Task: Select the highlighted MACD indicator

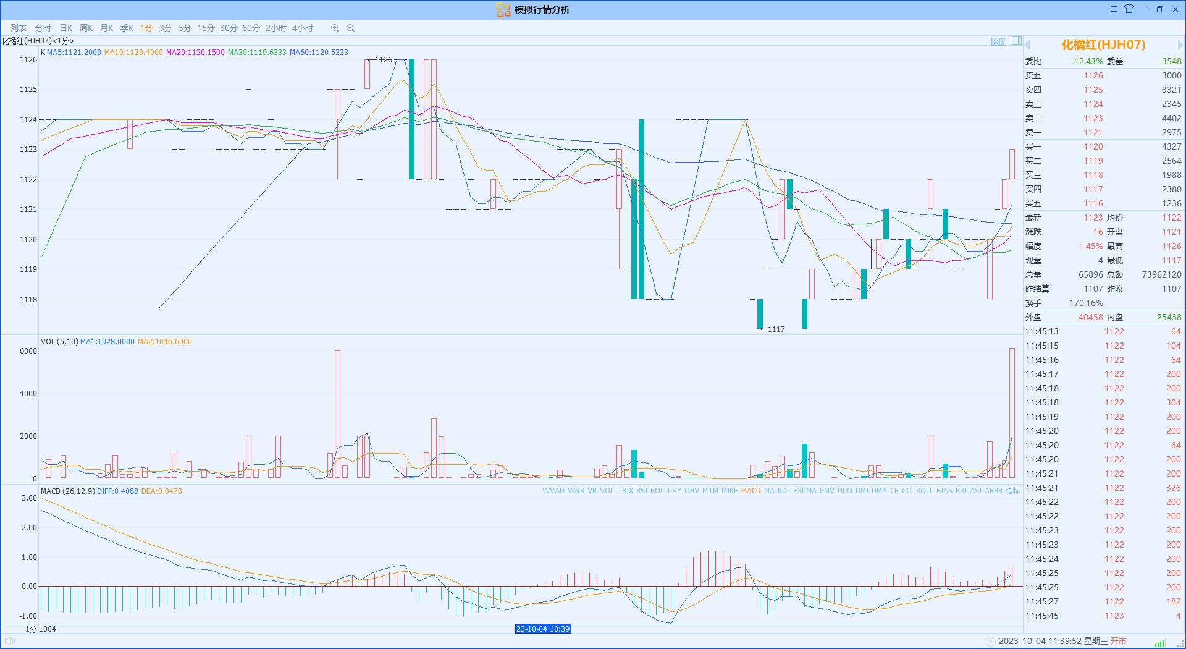Action: tap(751, 491)
